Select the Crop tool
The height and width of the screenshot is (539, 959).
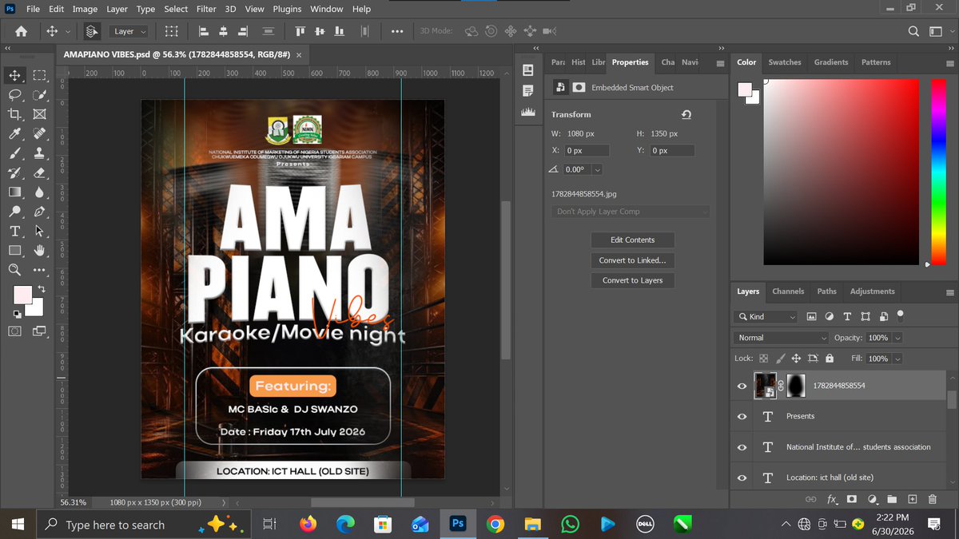14,114
